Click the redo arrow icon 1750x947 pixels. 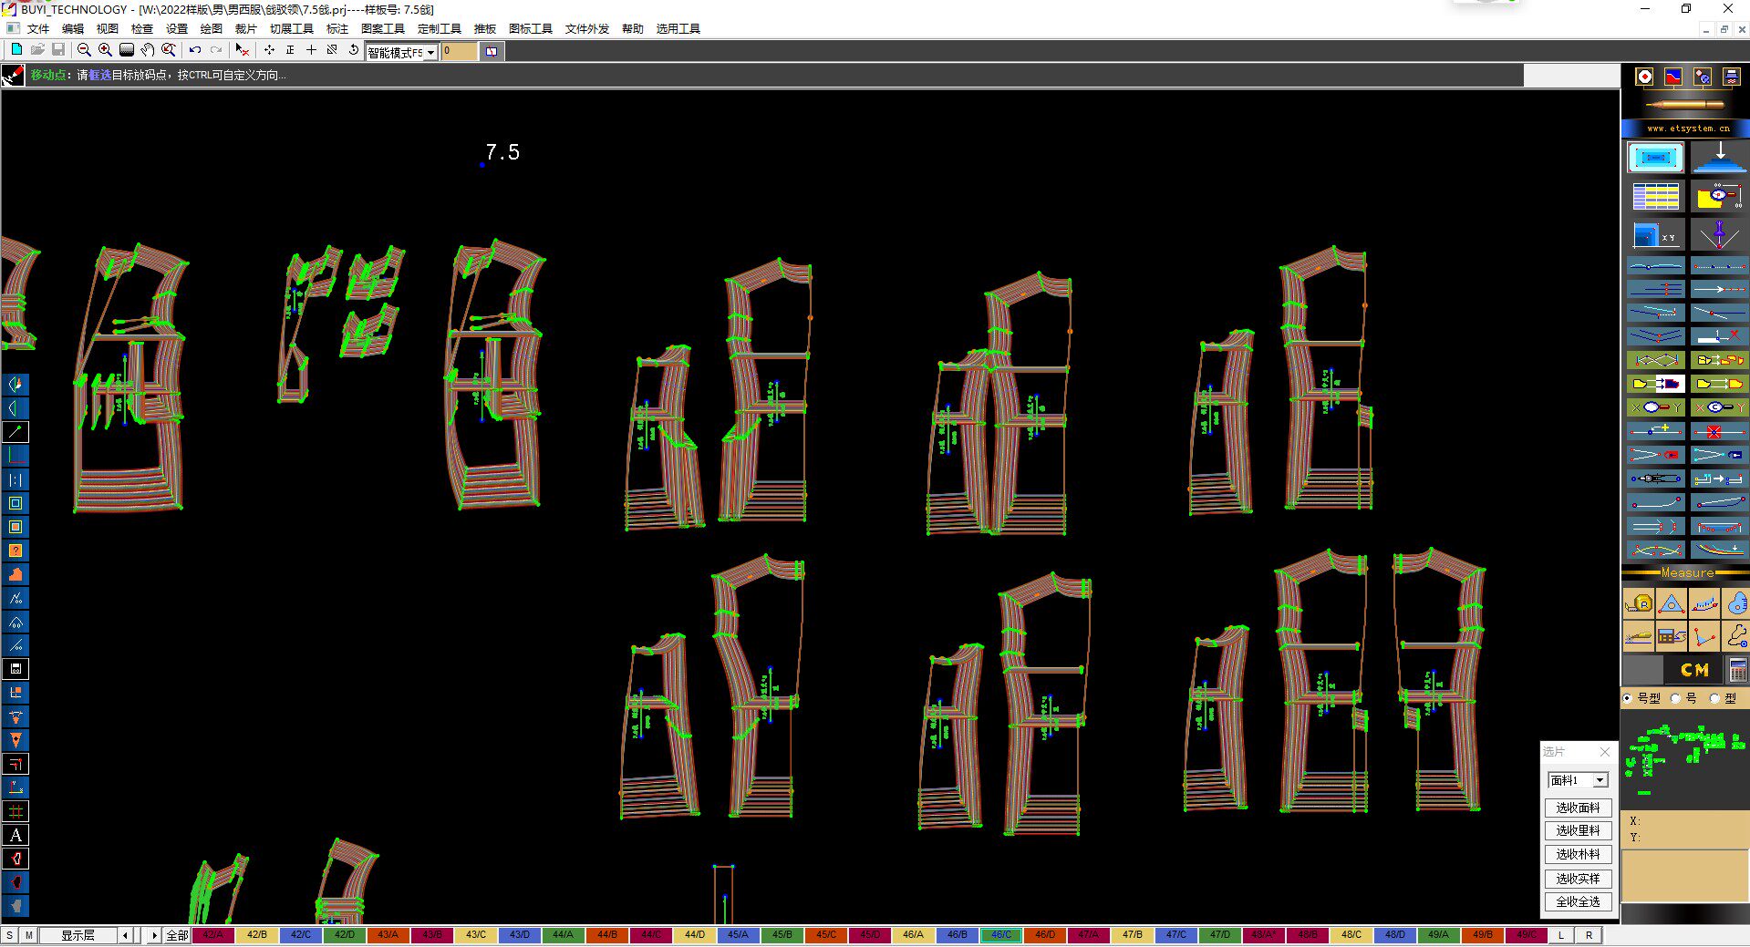point(216,50)
